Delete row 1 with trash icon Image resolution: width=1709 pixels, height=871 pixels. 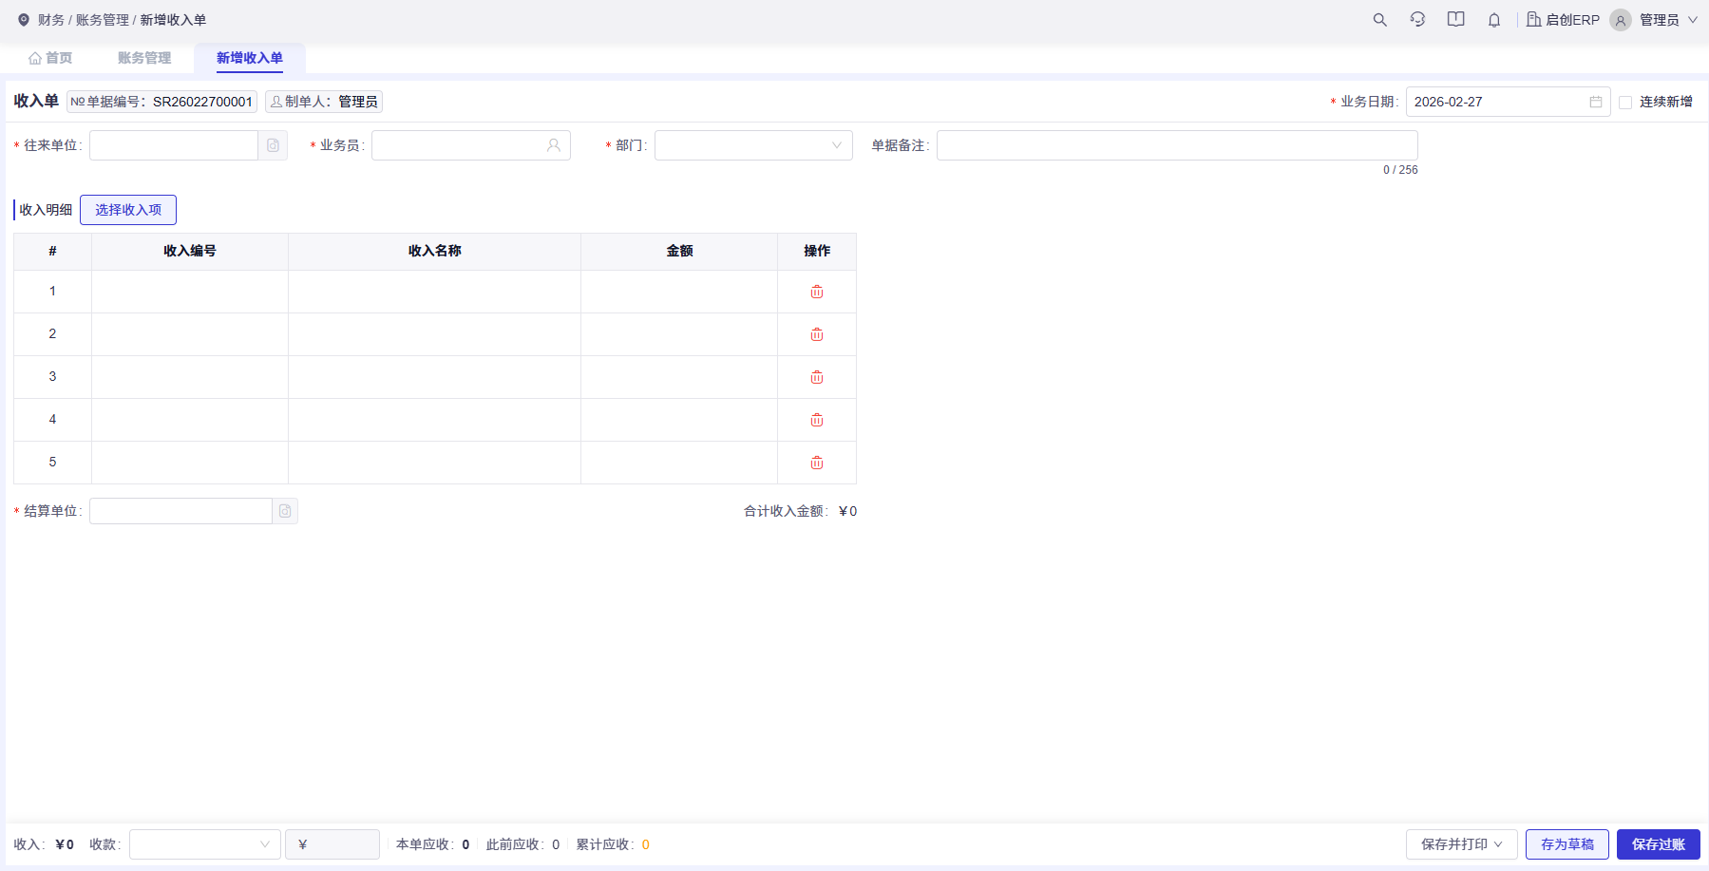tap(817, 292)
